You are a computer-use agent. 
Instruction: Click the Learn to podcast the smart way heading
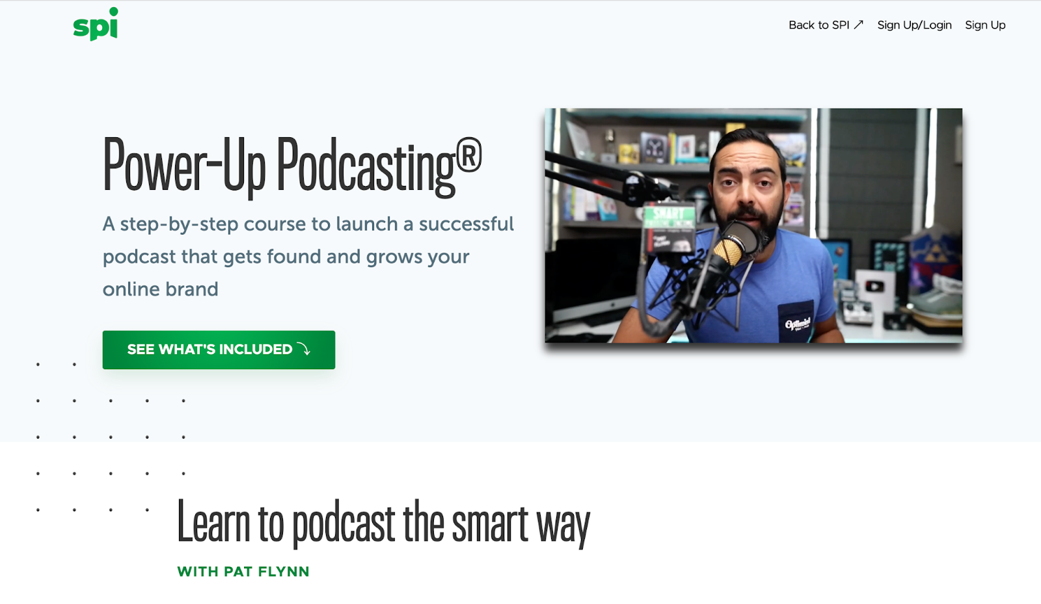click(385, 520)
